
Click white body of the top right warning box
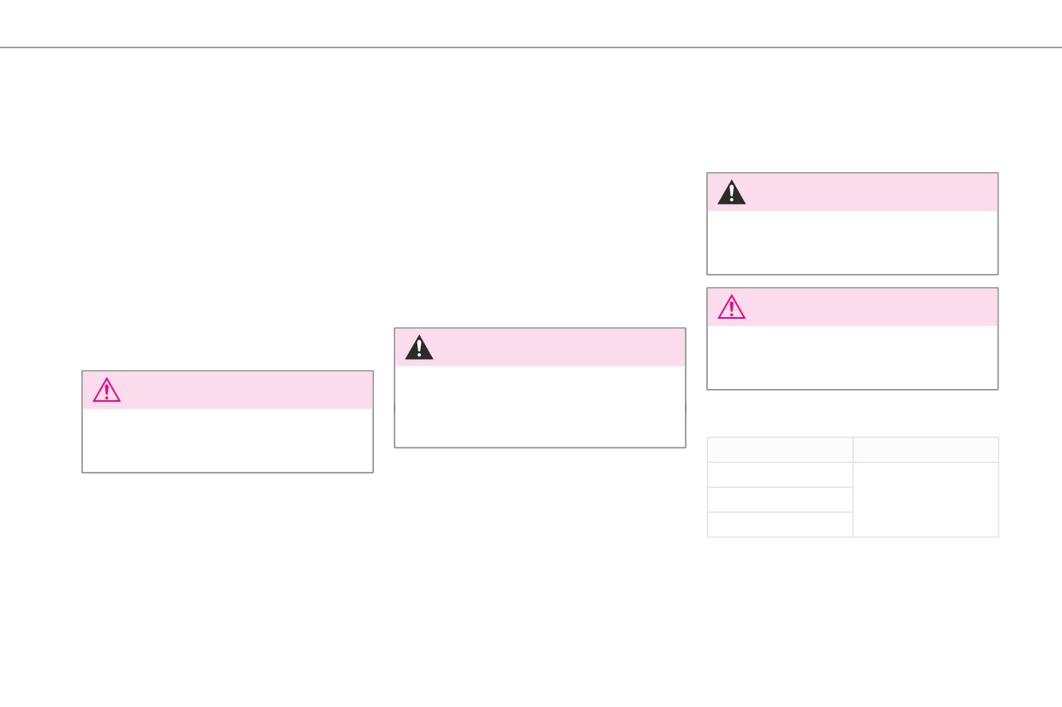pyautogui.click(x=852, y=243)
